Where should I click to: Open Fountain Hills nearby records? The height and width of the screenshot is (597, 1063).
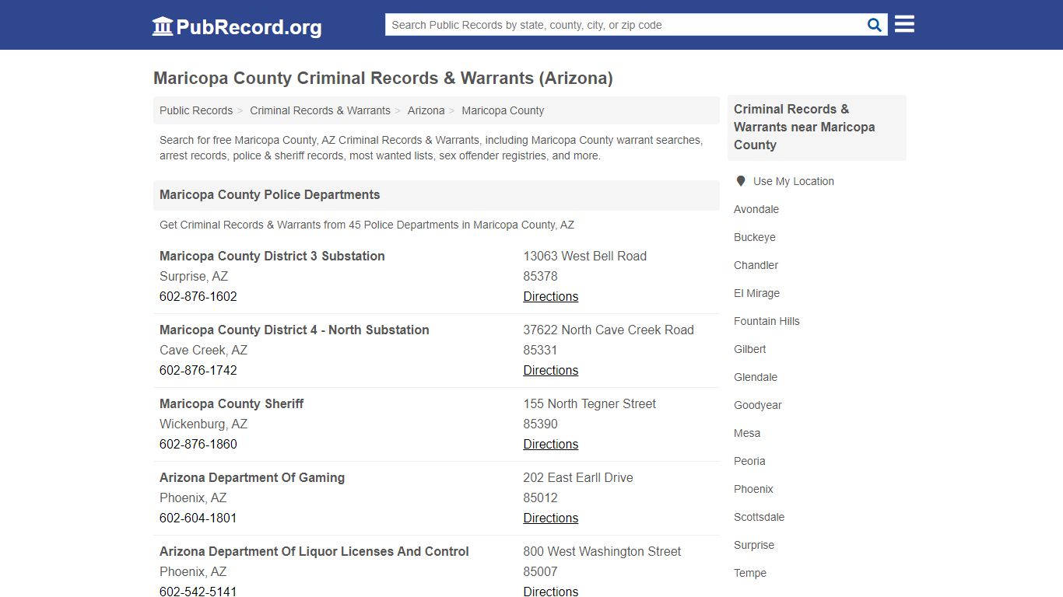[767, 321]
